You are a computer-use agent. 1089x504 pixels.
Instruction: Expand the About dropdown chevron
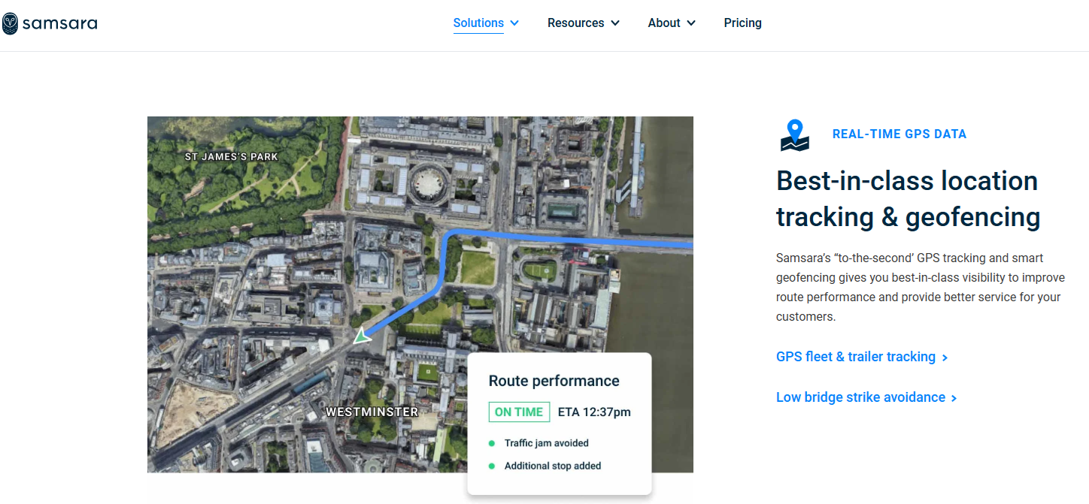pyautogui.click(x=691, y=23)
